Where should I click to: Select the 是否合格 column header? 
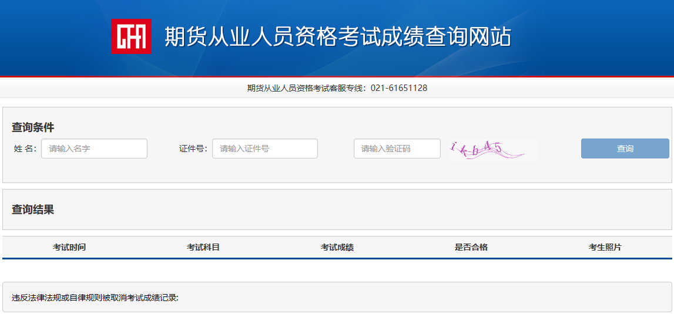[x=471, y=247]
